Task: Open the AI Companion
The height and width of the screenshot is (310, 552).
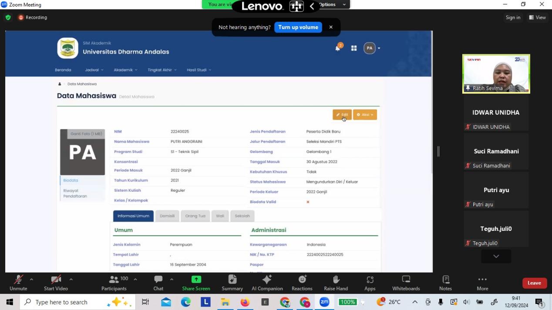Action: (x=267, y=283)
